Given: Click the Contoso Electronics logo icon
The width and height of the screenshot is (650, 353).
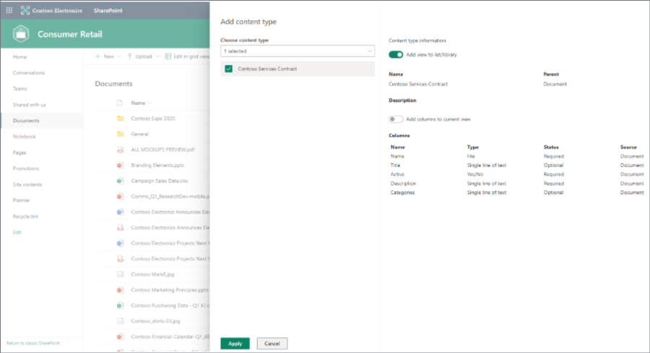Looking at the screenshot, I should point(26,11).
